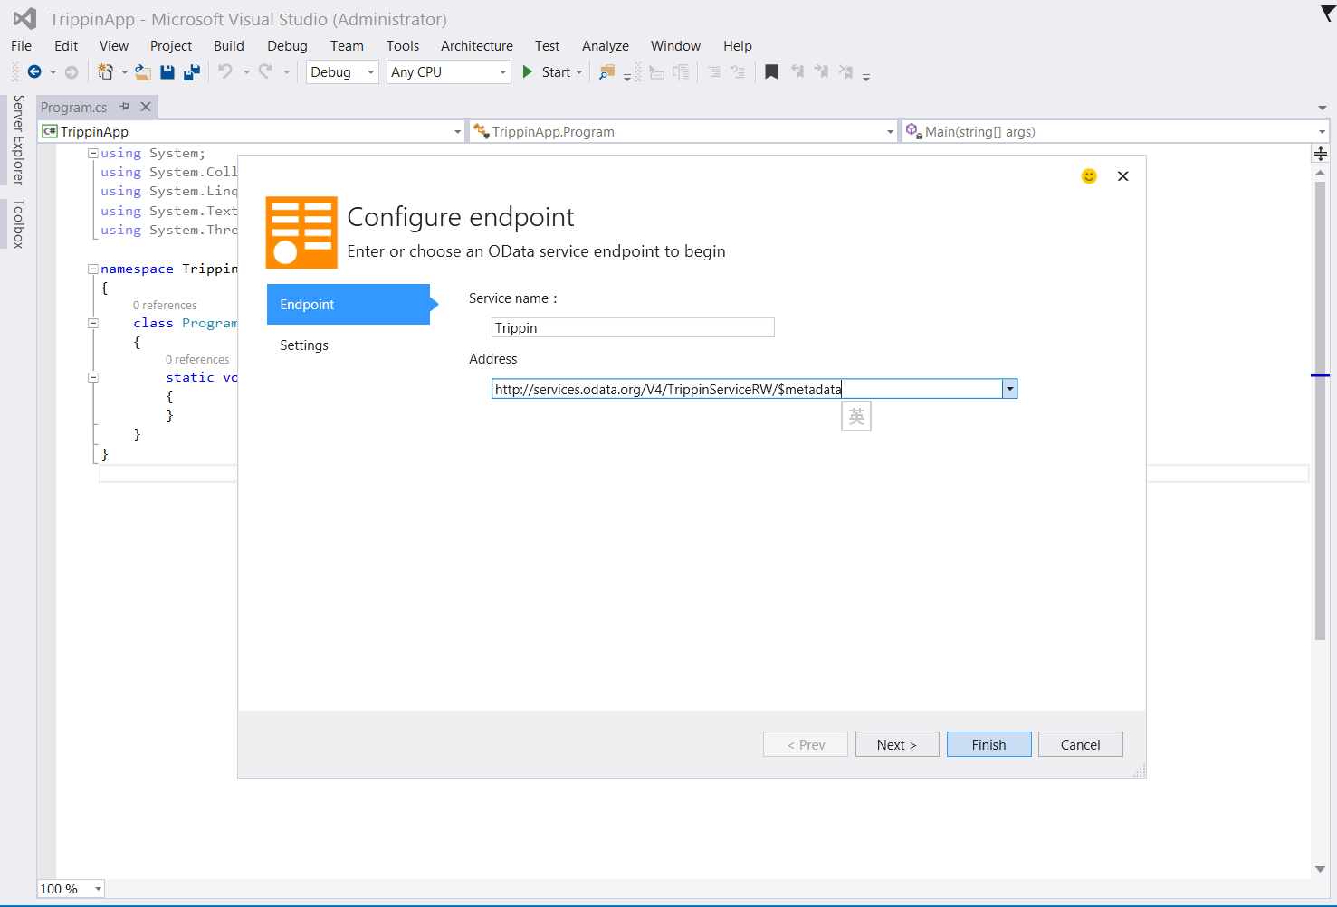
Task: Click the editor vertical scrollbar thumb
Action: [x=1321, y=411]
